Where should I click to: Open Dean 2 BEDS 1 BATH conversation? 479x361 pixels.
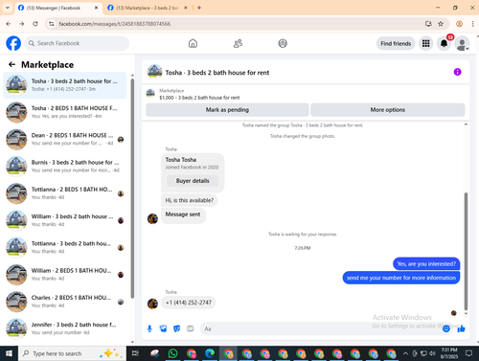65,139
